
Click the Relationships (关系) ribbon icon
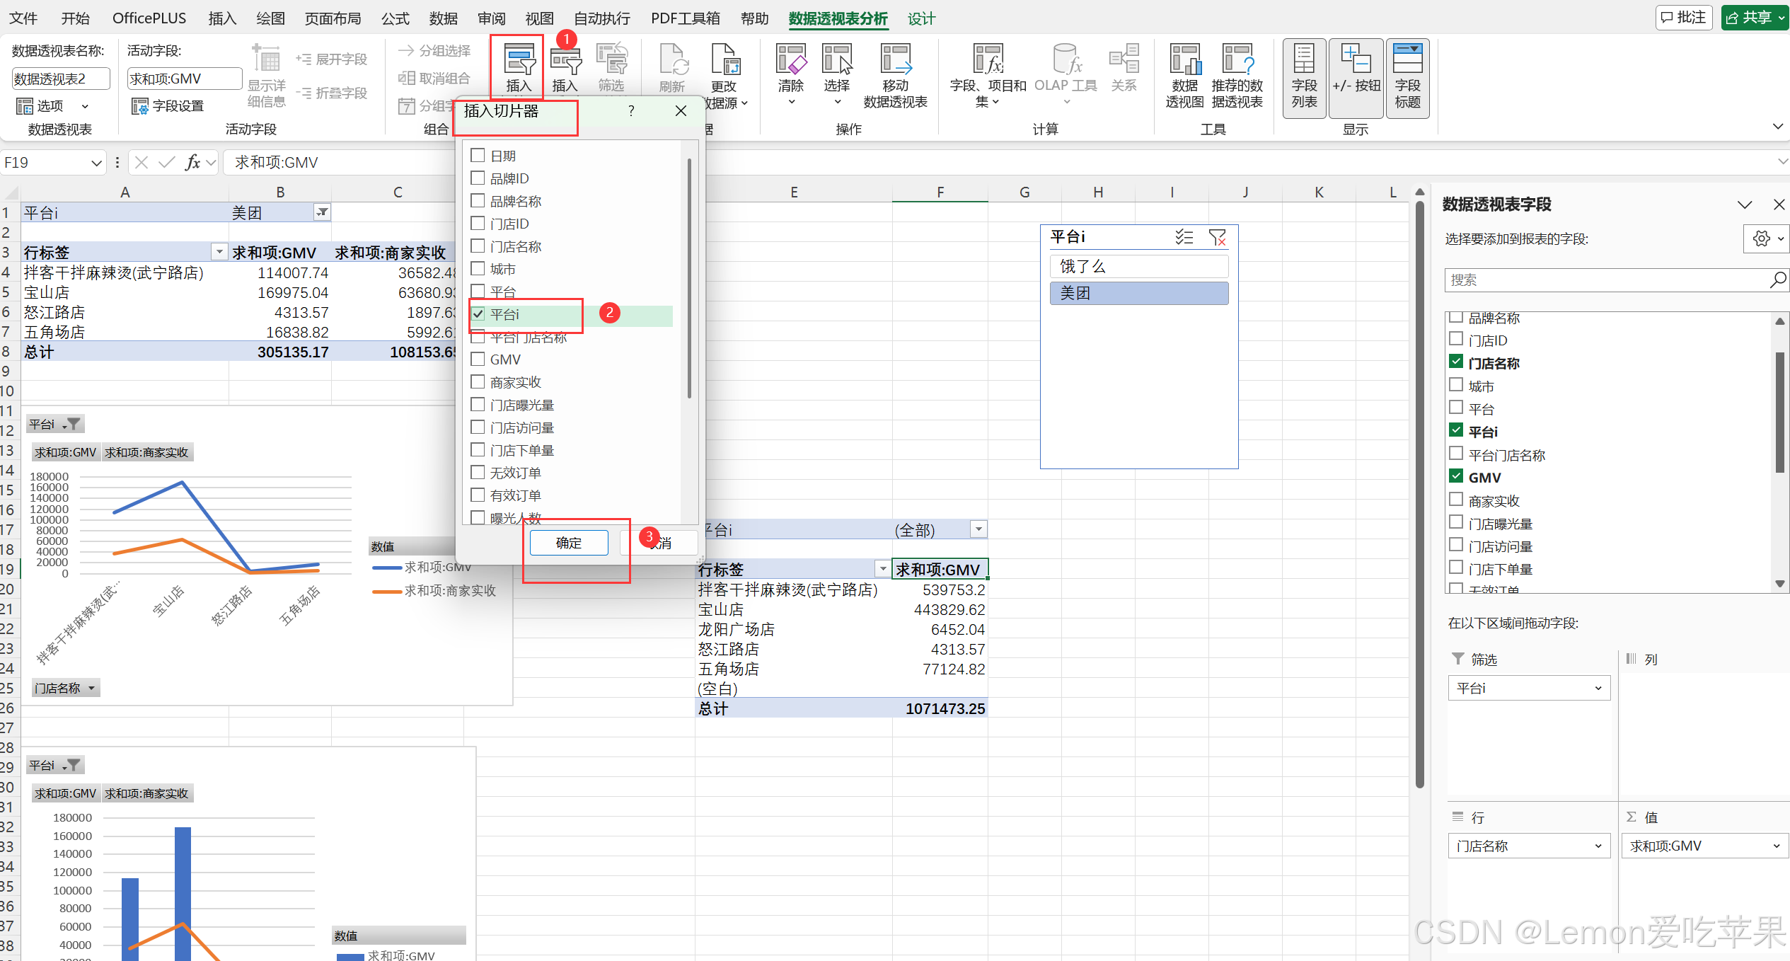[x=1124, y=69]
